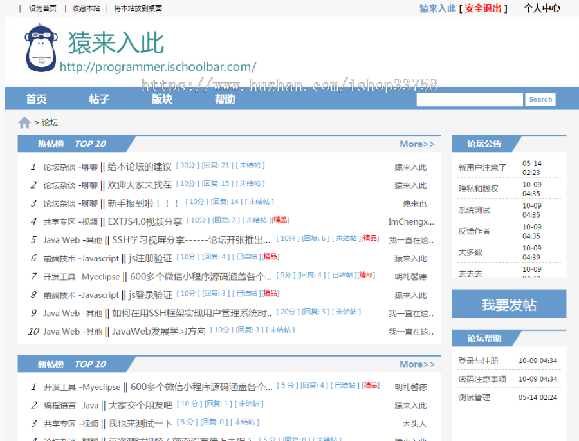Open the 个人中心 link
Image resolution: width=579 pixels, height=441 pixels.
coord(542,8)
